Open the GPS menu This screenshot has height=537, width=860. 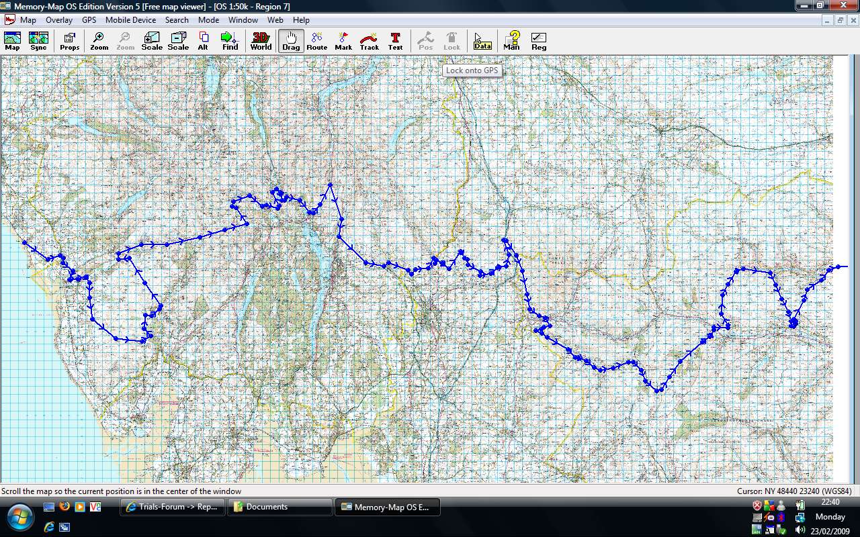point(89,20)
